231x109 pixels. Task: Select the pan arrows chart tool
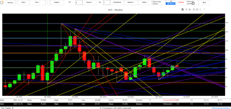coord(190,9)
